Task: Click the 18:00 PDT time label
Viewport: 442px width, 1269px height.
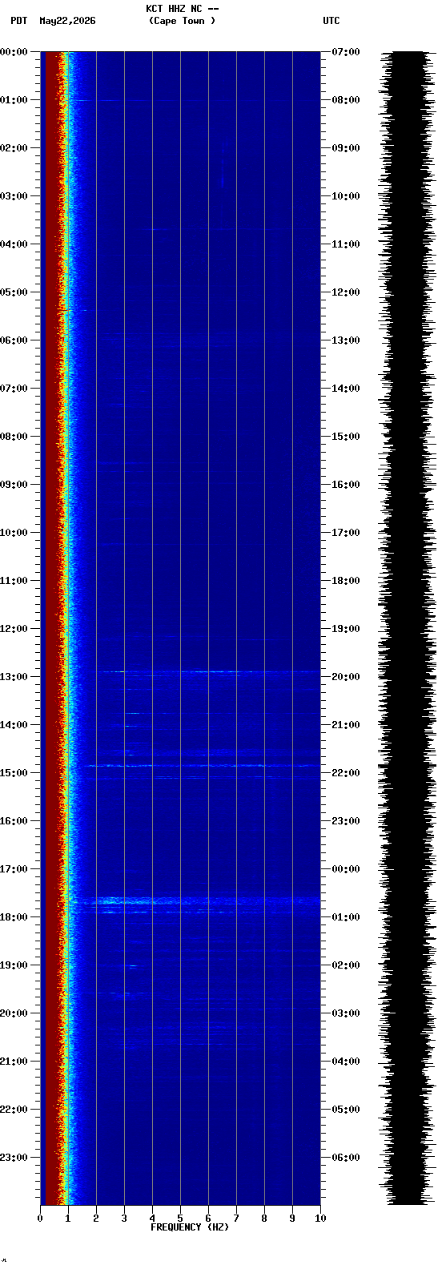Action: point(14,917)
